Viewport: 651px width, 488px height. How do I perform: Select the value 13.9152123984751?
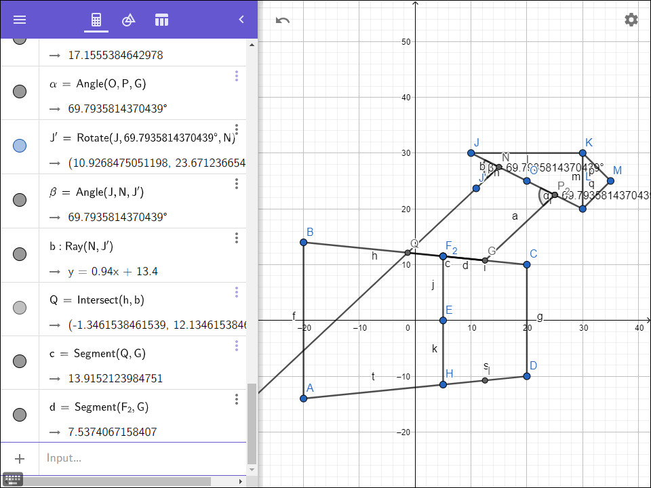(x=115, y=378)
